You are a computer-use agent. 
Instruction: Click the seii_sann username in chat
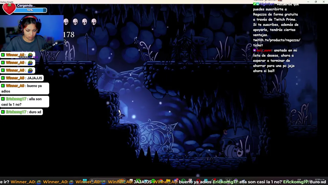click(x=264, y=50)
